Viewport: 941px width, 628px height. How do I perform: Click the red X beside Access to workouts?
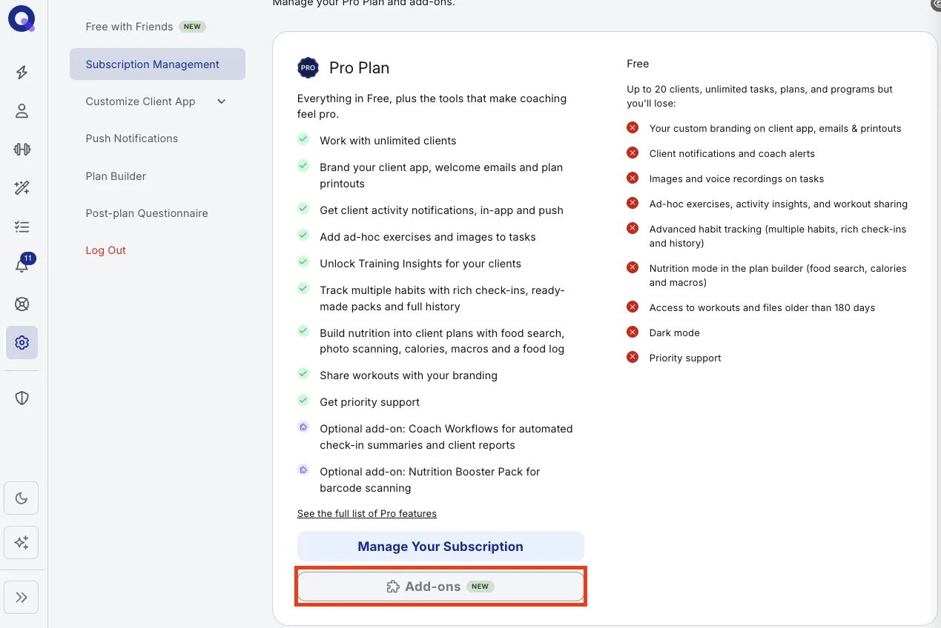coord(633,307)
